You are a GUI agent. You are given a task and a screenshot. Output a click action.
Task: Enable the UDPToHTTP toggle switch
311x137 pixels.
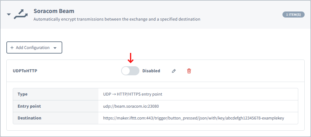click(x=130, y=71)
